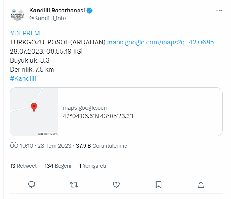This screenshot has height=199, width=231.
Task: Follow the maps.google.com/maps?q=42.0685 link
Action: pyautogui.click(x=163, y=42)
